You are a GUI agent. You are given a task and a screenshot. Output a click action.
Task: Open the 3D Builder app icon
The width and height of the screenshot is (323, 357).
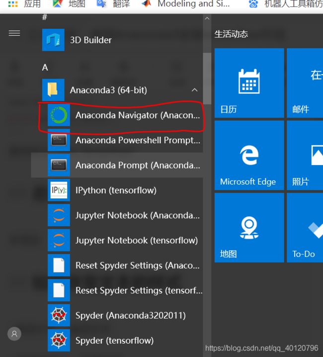point(53,40)
